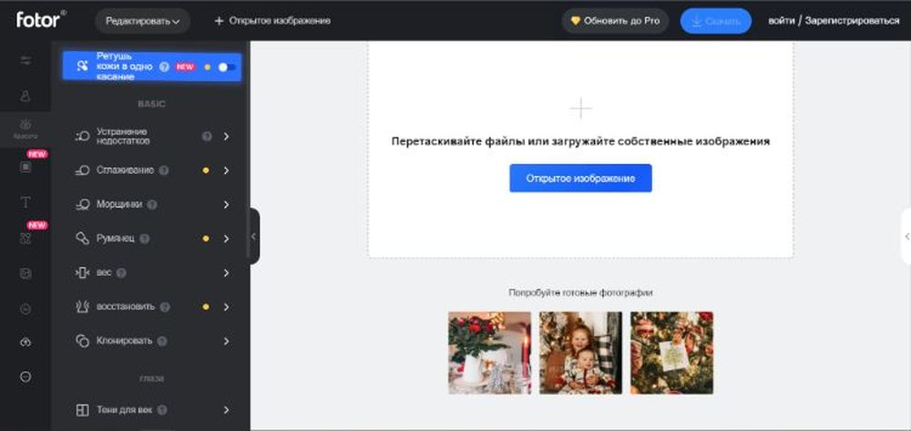Expand восстановить chevron

227,307
